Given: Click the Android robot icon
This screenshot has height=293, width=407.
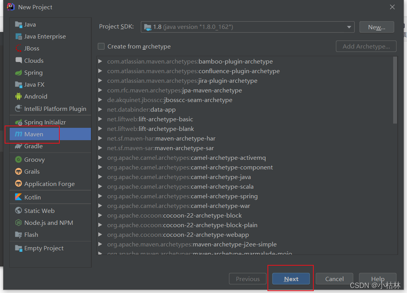Looking at the screenshot, I should tap(18, 97).
